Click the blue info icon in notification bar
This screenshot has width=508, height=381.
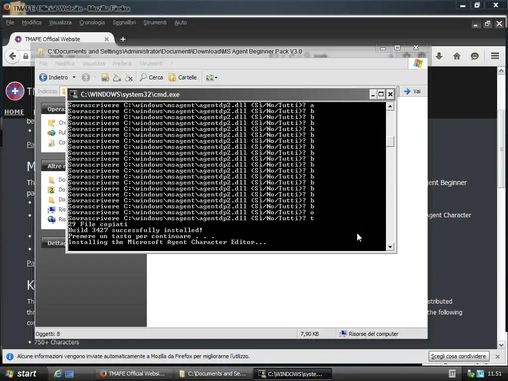(x=10, y=356)
